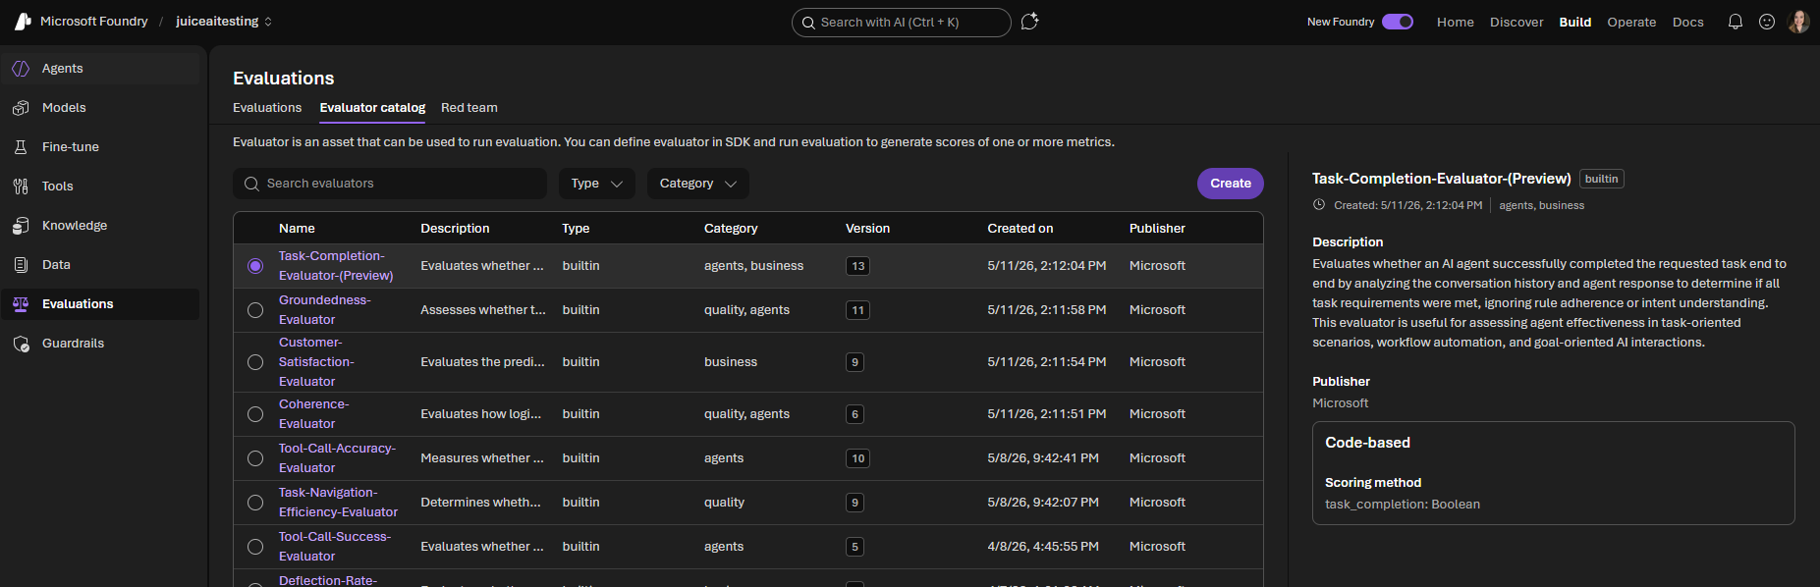
Task: Select the Groundedness-Evaluator radio button
Action: (x=255, y=310)
